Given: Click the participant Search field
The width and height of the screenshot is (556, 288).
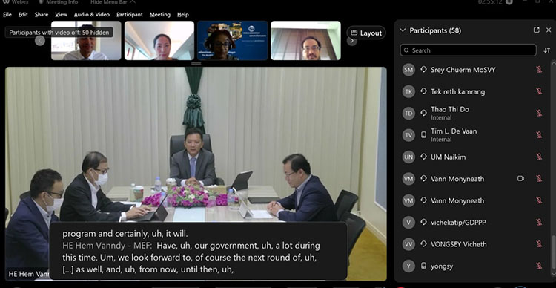Looking at the screenshot, I should (x=468, y=50).
